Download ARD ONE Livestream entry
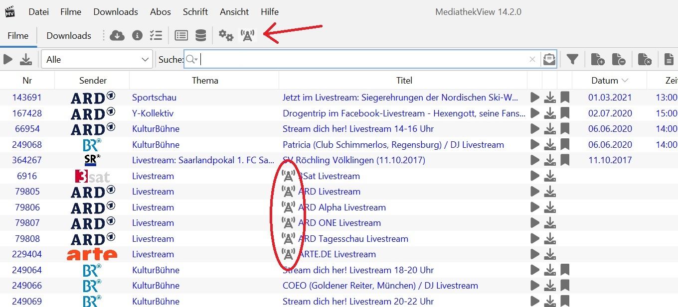This screenshot has height=307, width=678. click(x=550, y=223)
